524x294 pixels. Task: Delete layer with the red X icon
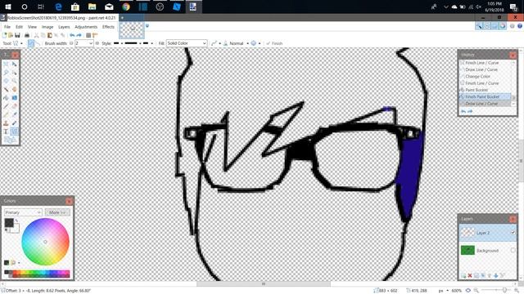pos(470,275)
